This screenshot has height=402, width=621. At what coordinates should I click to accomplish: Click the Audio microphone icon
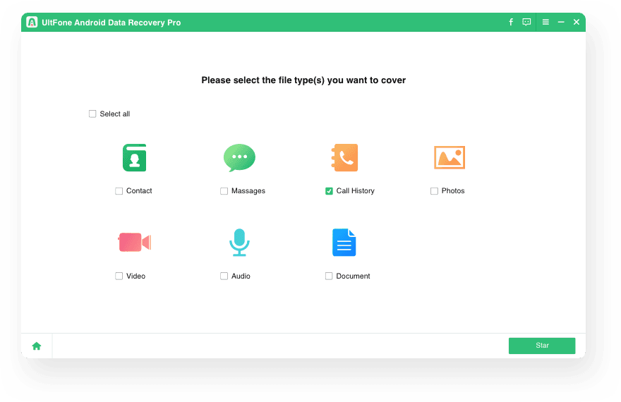239,243
